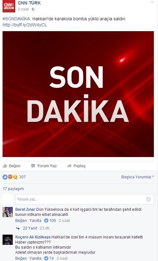Open the 17 paylaşım shares list

click(x=13, y=189)
